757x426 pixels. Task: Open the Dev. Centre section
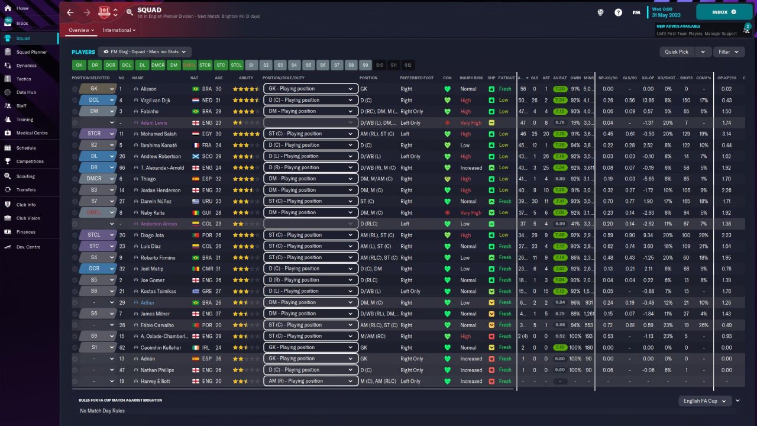(x=30, y=247)
